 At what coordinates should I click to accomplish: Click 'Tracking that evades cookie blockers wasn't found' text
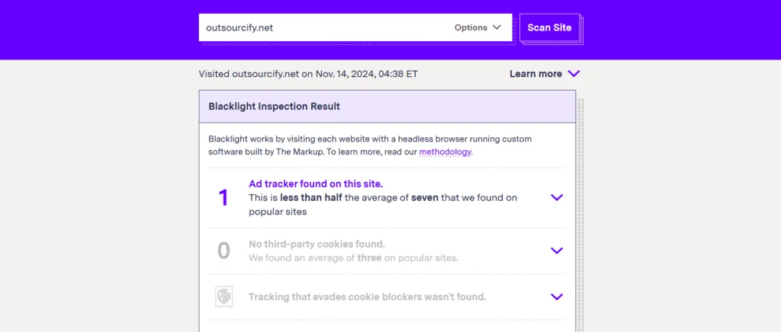click(367, 297)
